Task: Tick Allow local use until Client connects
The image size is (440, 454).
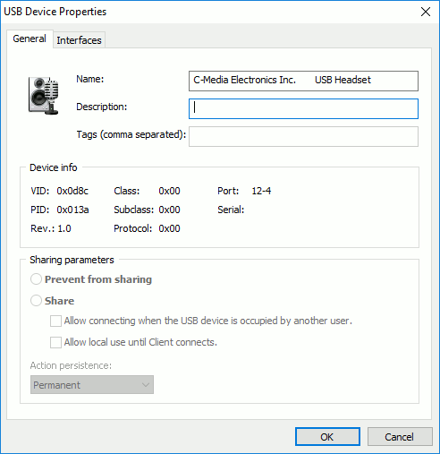Action: click(x=55, y=342)
